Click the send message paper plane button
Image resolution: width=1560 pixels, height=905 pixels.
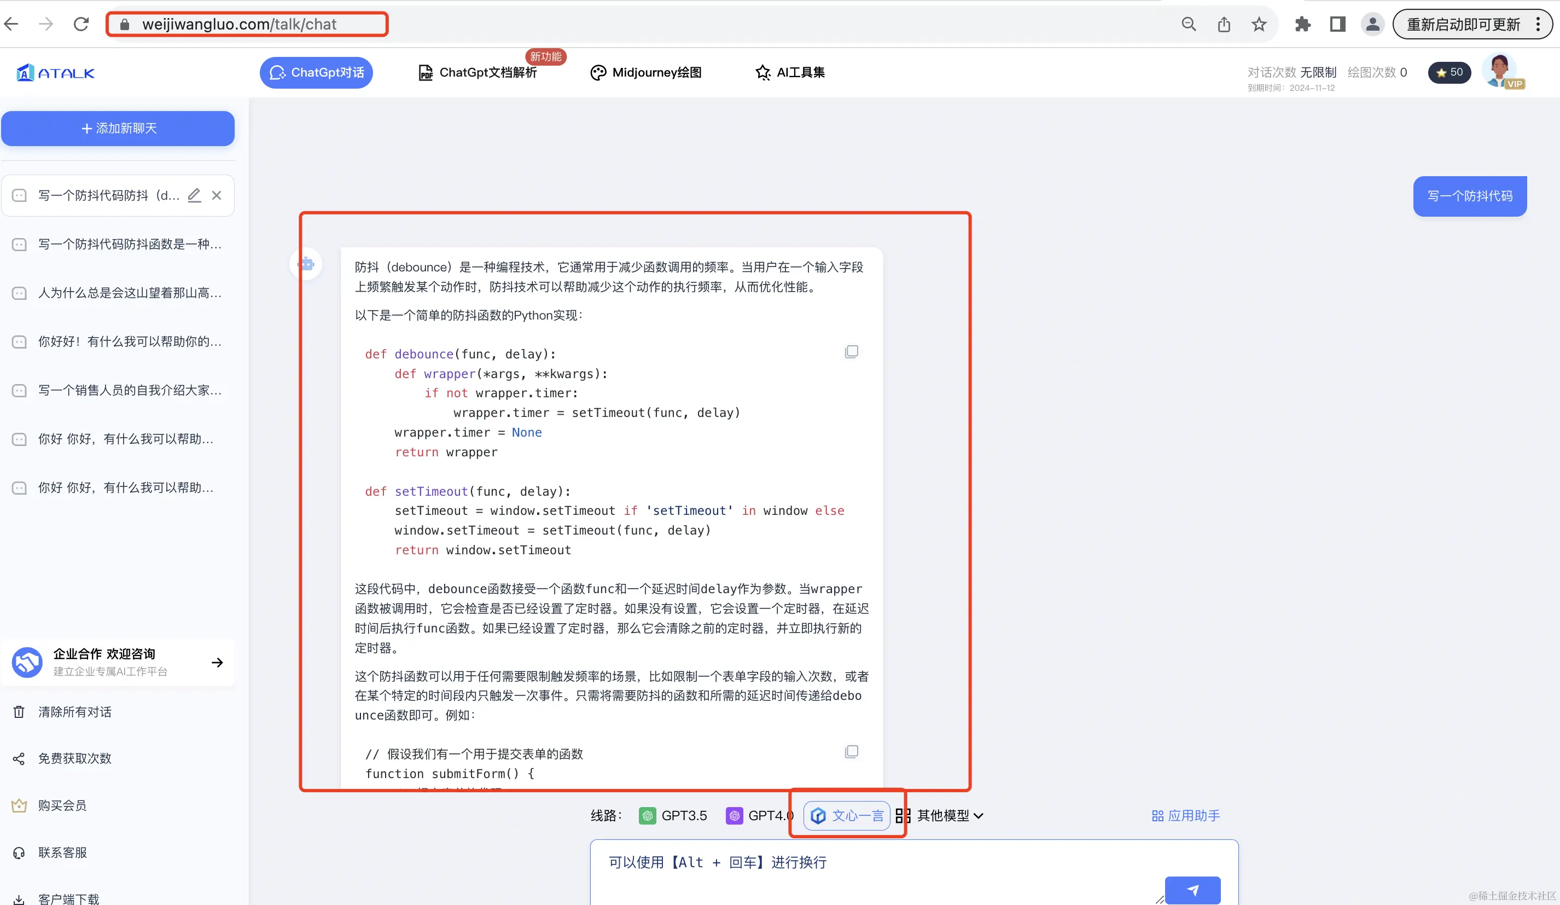[x=1192, y=890]
